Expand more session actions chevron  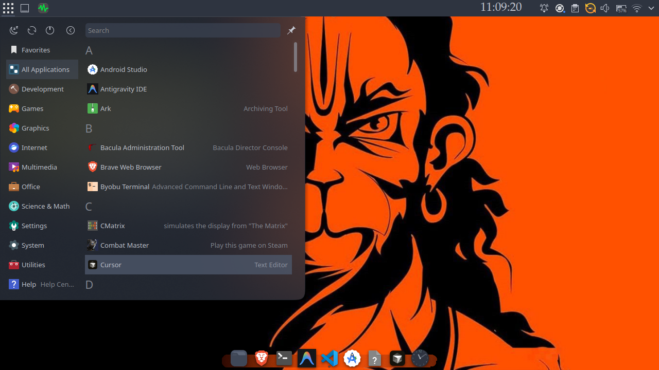pos(71,30)
